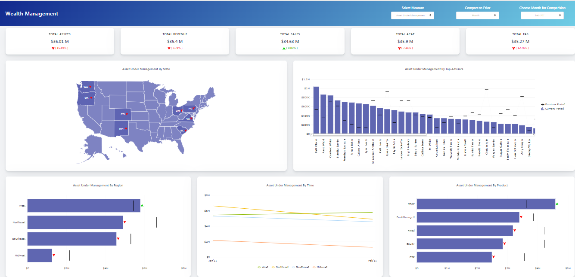The width and height of the screenshot is (575, 277).
Task: Select the Colorado (CO) state on map
Action: click(x=123, y=114)
